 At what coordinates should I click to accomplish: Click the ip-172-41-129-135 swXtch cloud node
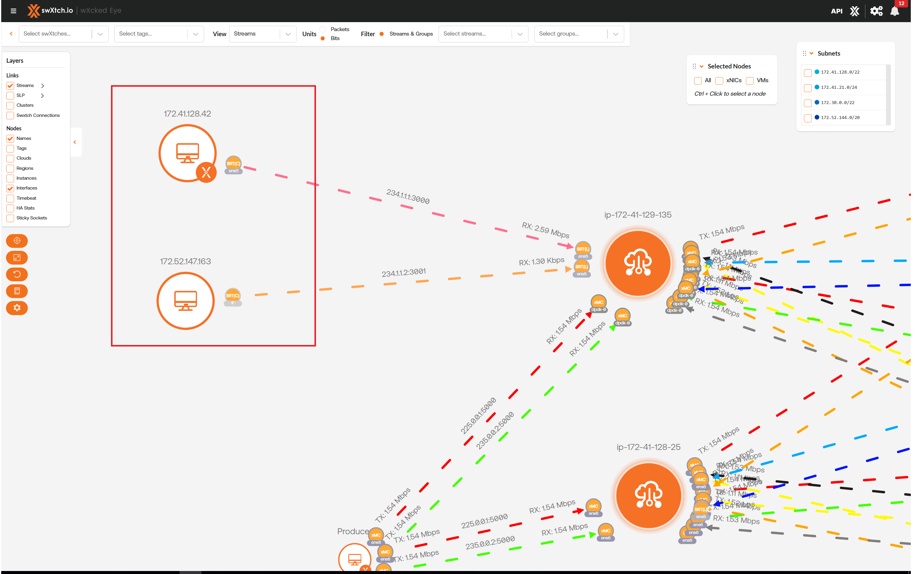coord(638,263)
